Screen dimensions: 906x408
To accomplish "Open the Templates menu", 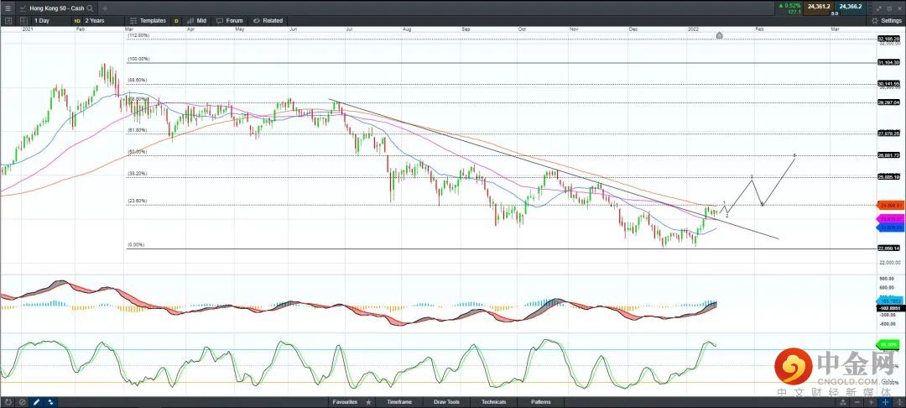I will pos(148,20).
